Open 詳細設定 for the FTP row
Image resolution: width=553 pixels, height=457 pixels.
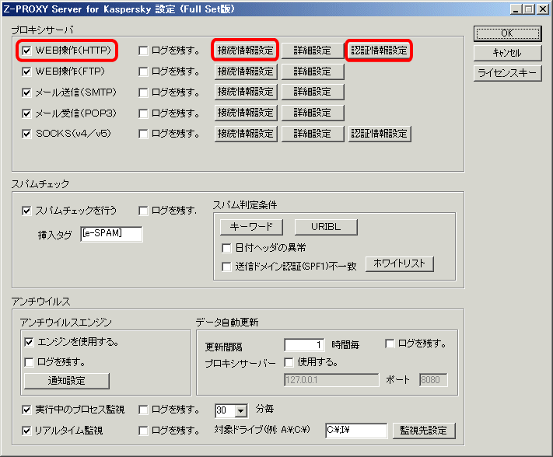click(x=313, y=72)
